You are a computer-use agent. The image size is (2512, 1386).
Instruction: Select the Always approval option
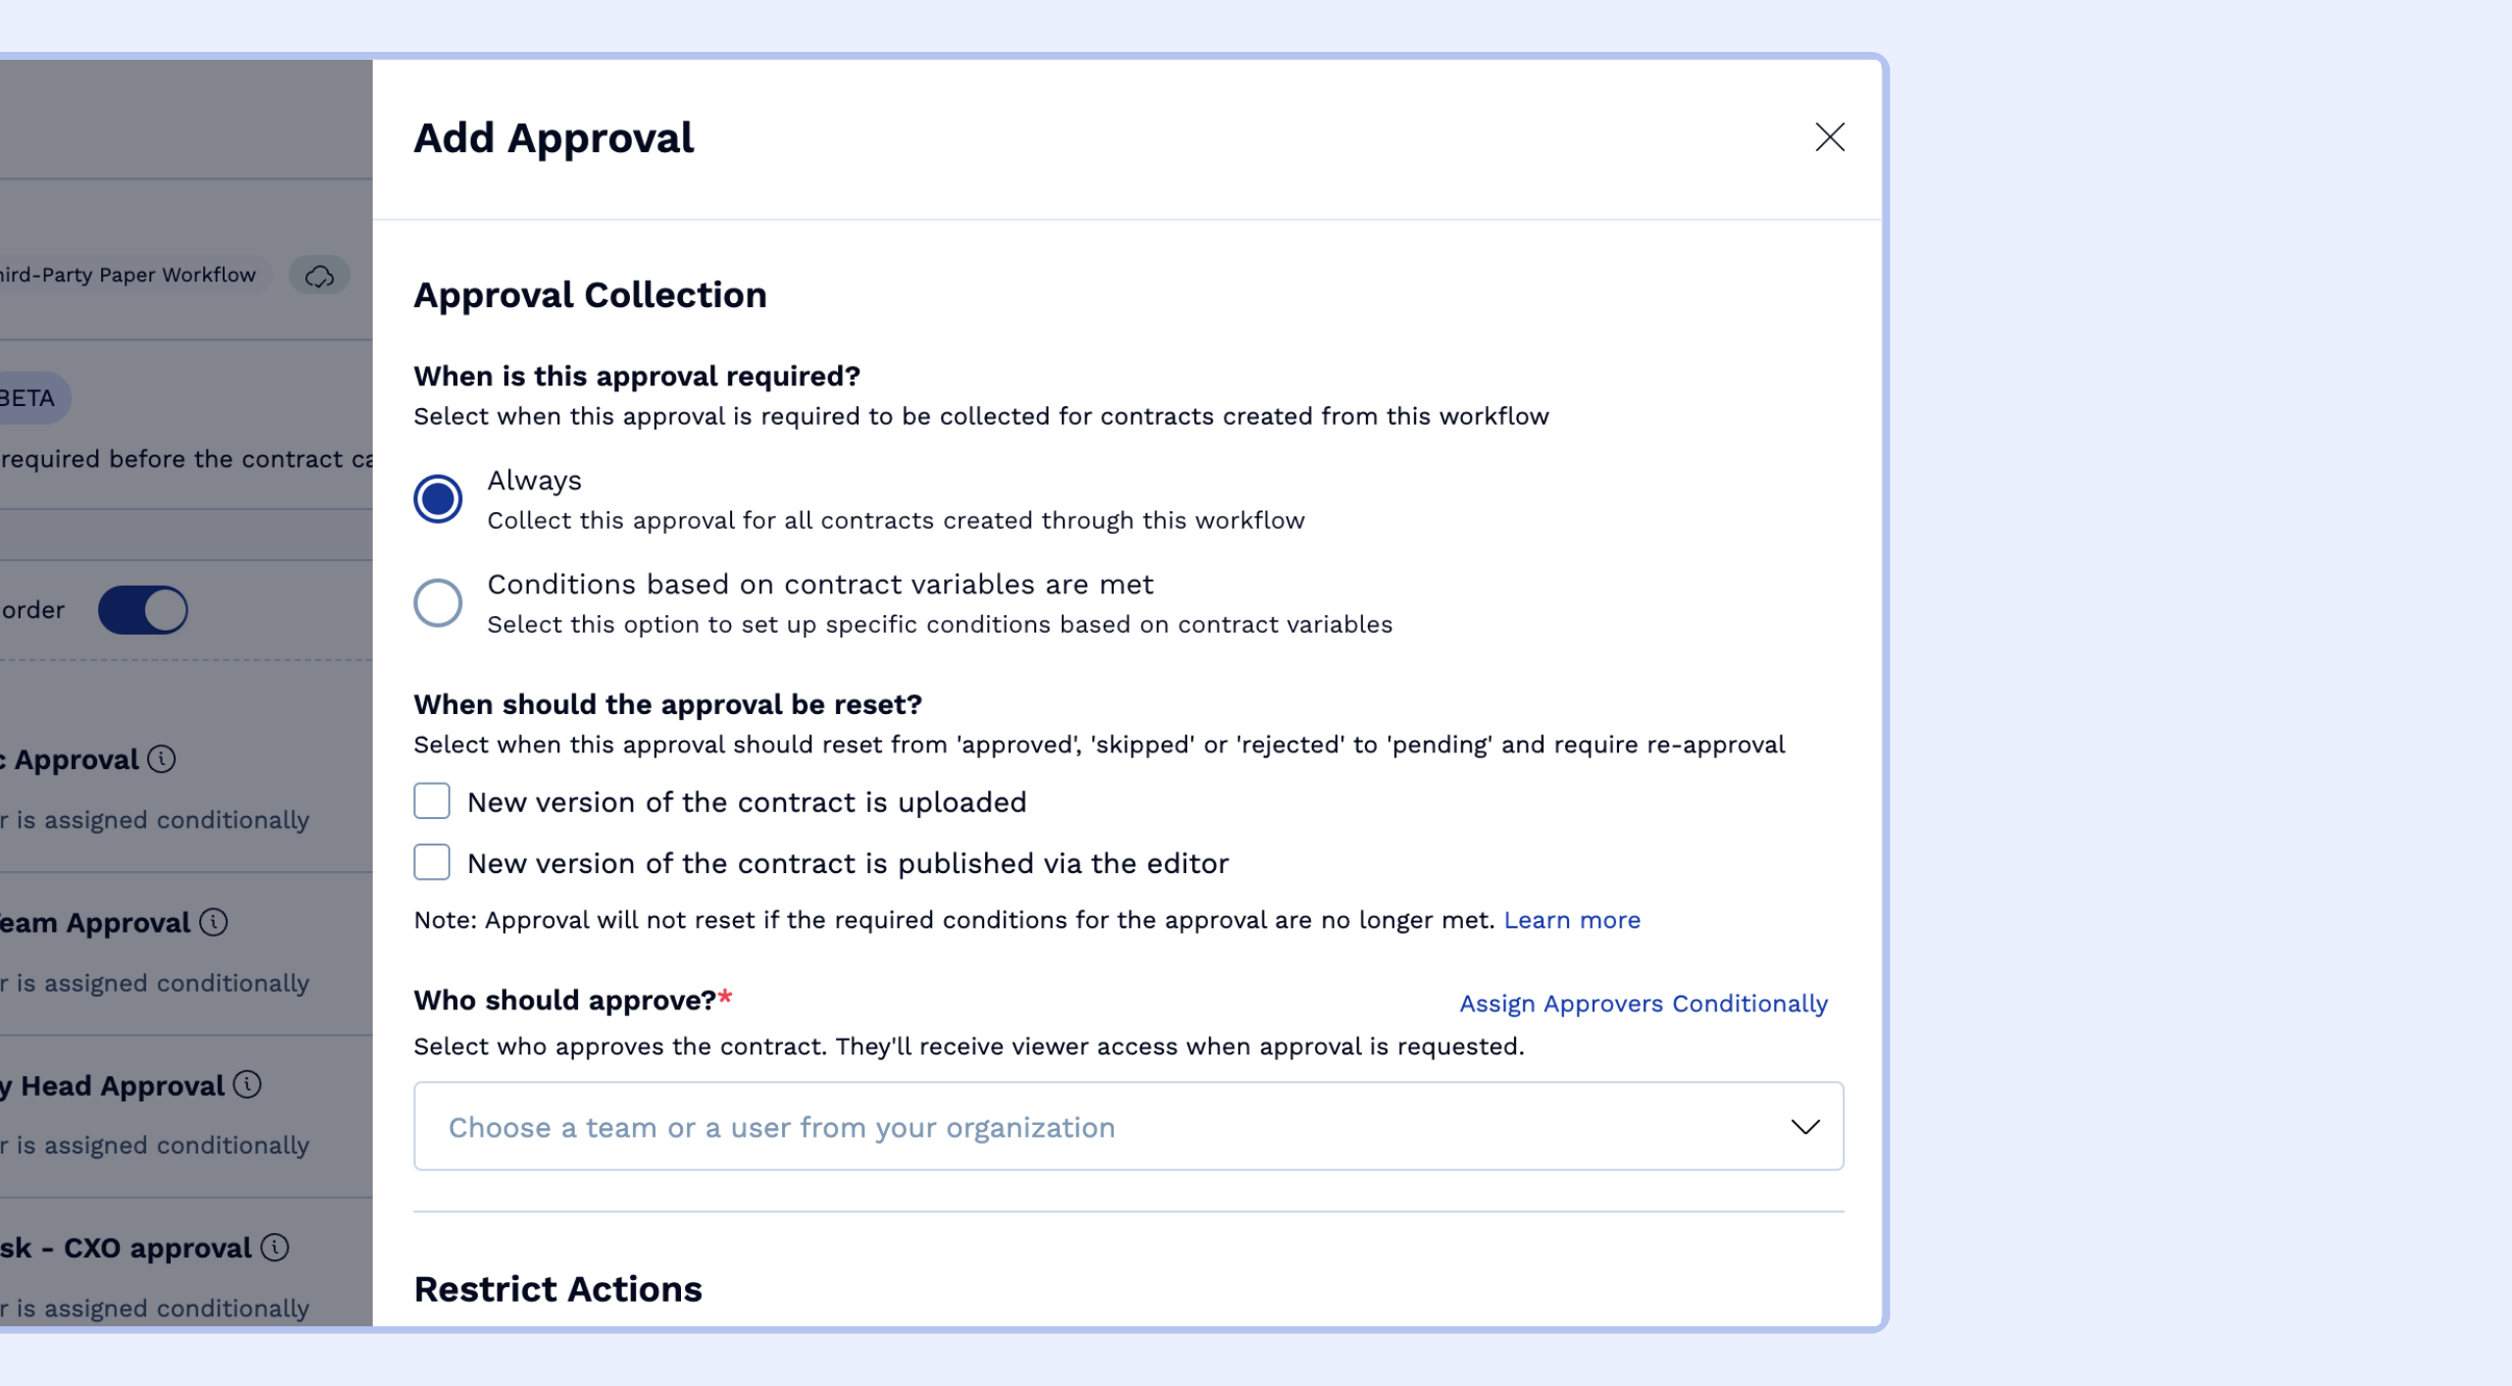tap(439, 499)
